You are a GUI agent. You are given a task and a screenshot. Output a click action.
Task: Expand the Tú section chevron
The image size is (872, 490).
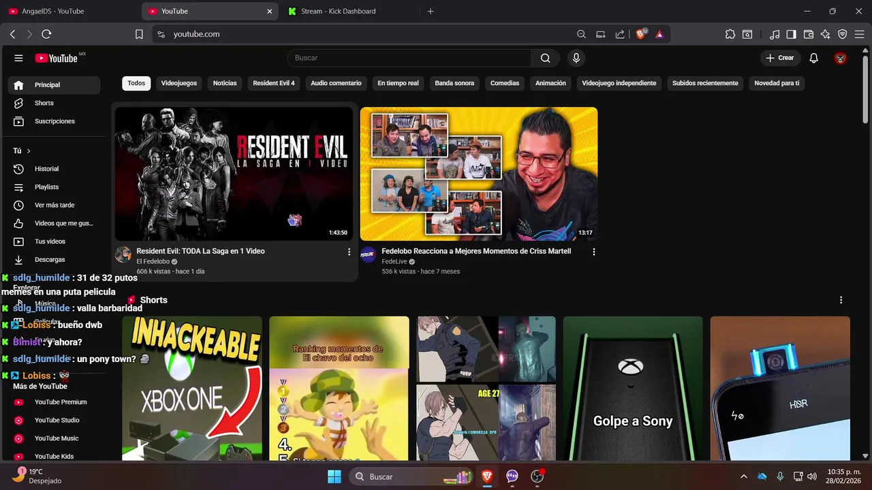coord(29,151)
